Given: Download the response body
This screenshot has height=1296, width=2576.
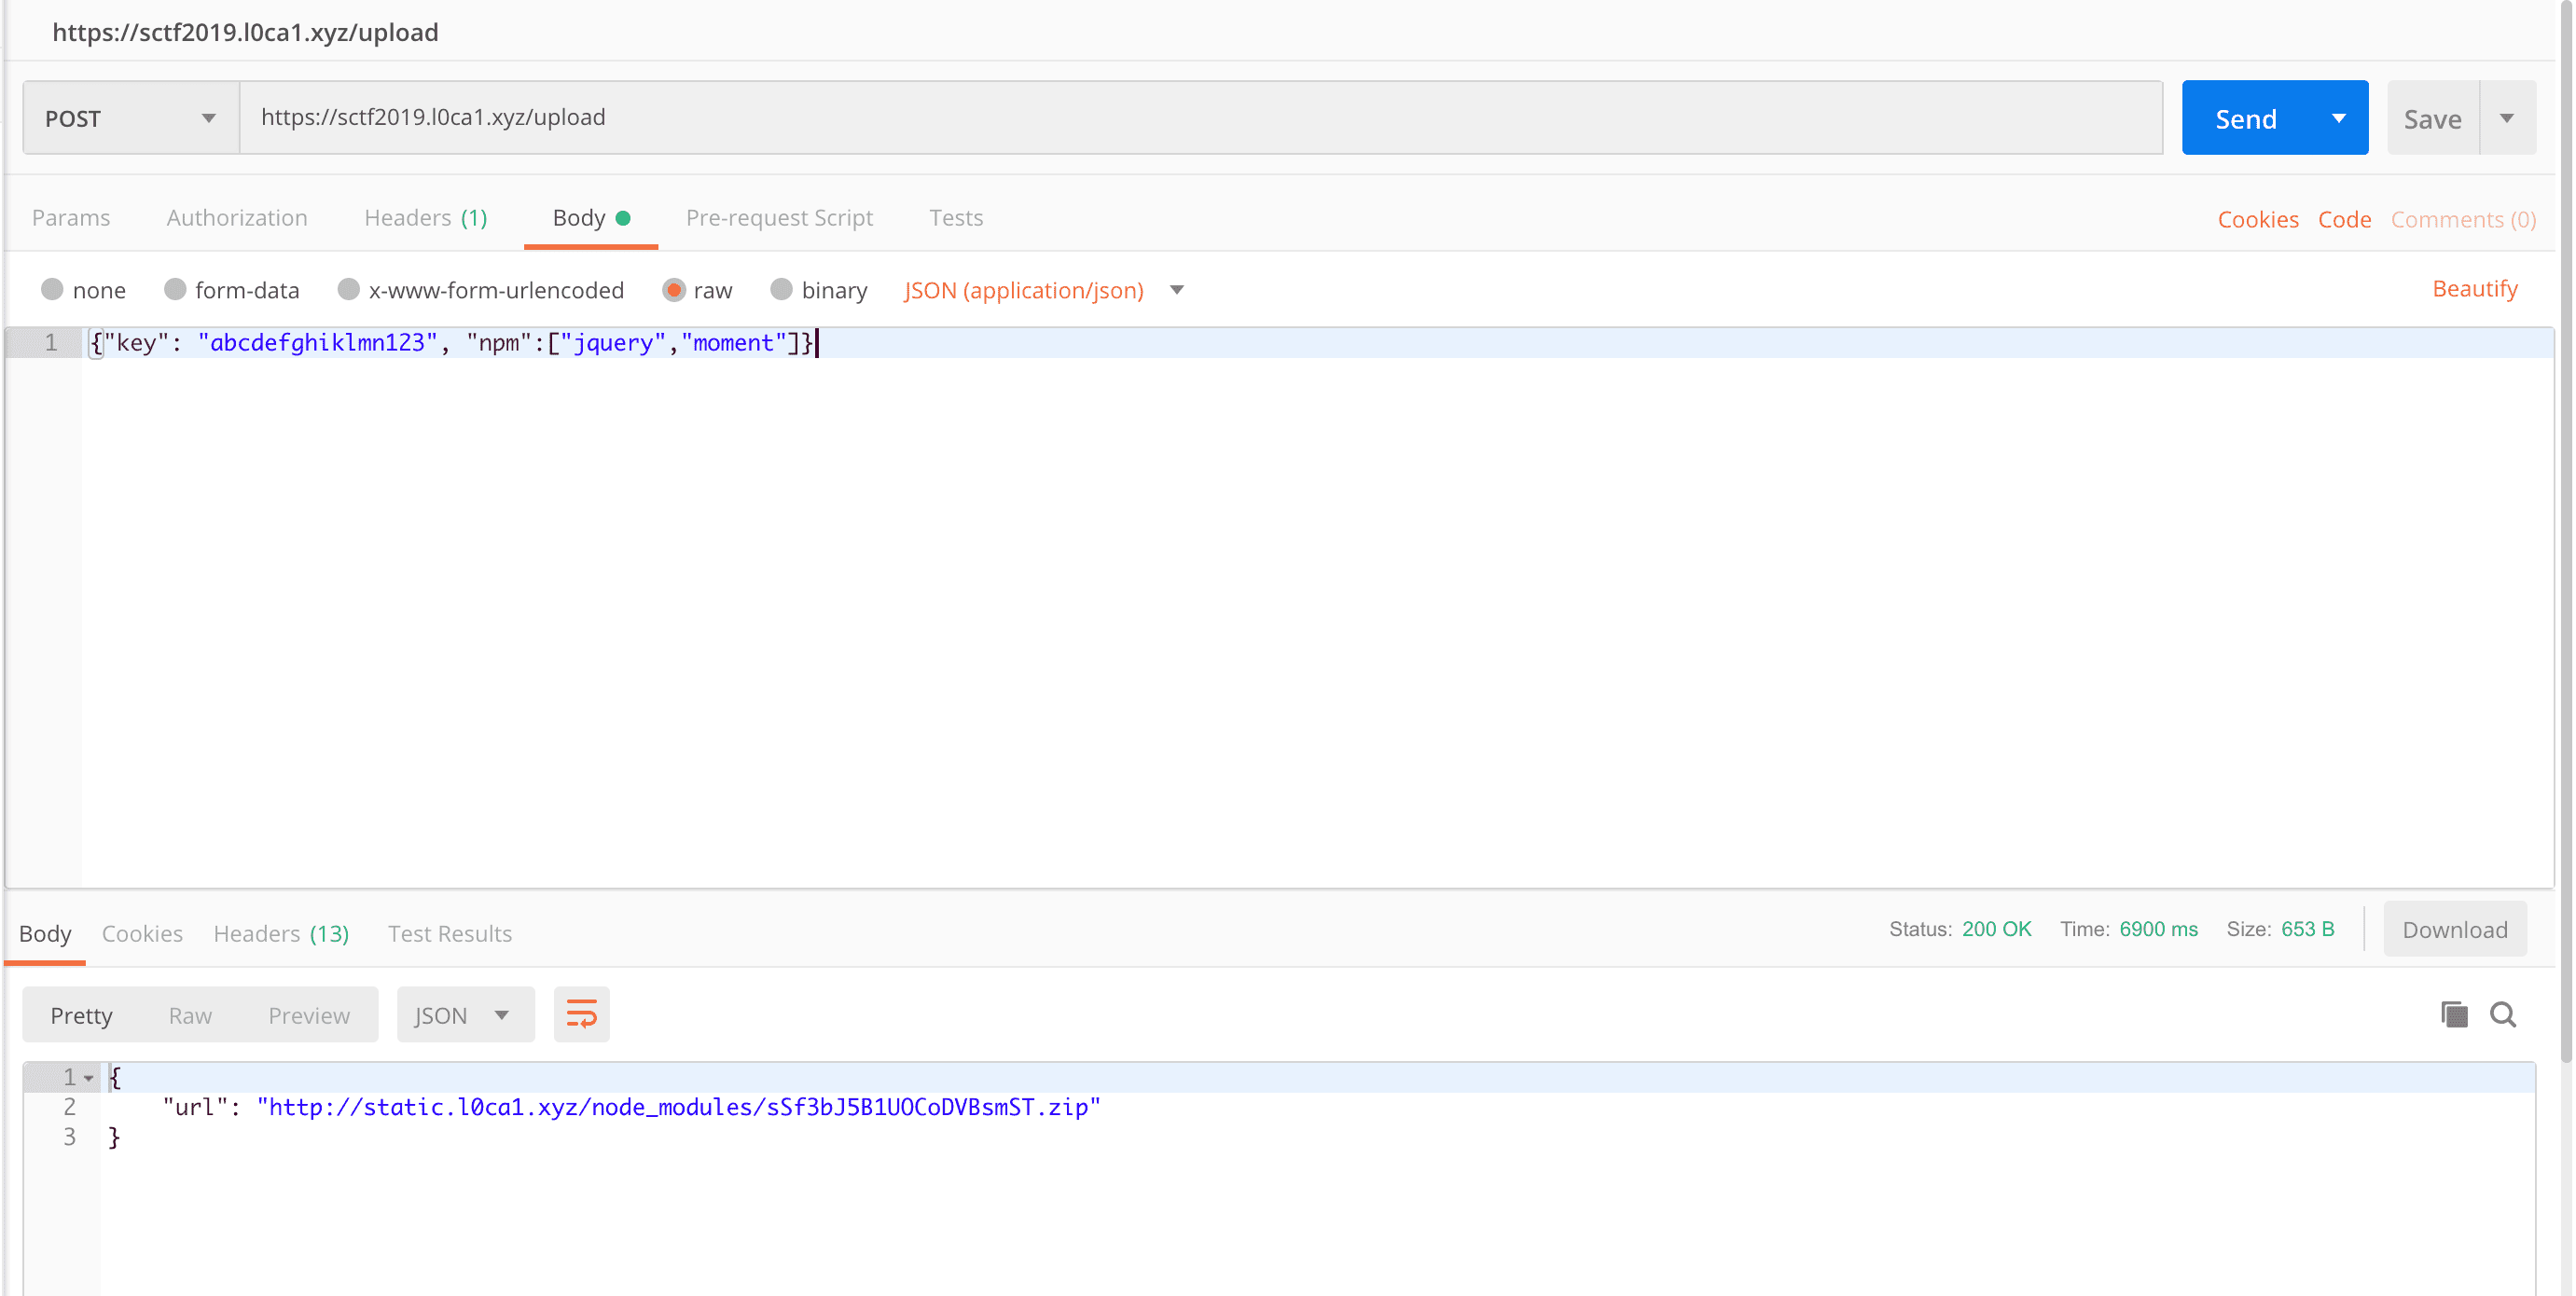Looking at the screenshot, I should click(2455, 929).
